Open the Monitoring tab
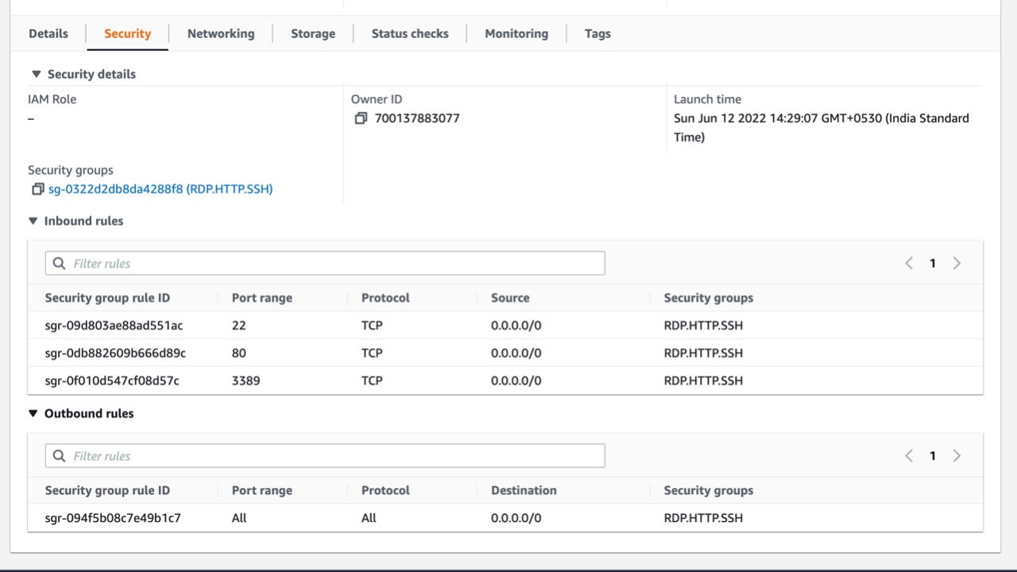 (x=516, y=33)
